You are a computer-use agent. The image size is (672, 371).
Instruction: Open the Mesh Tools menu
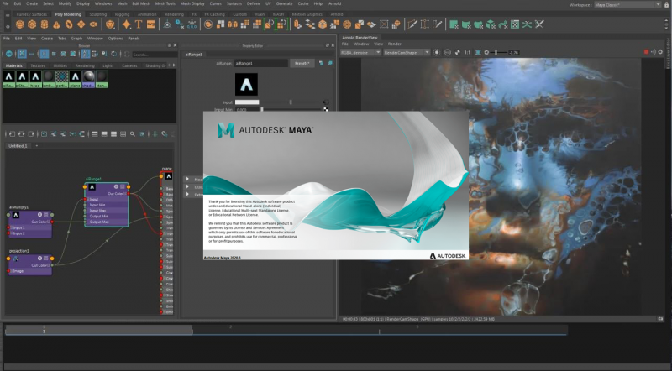(165, 3)
